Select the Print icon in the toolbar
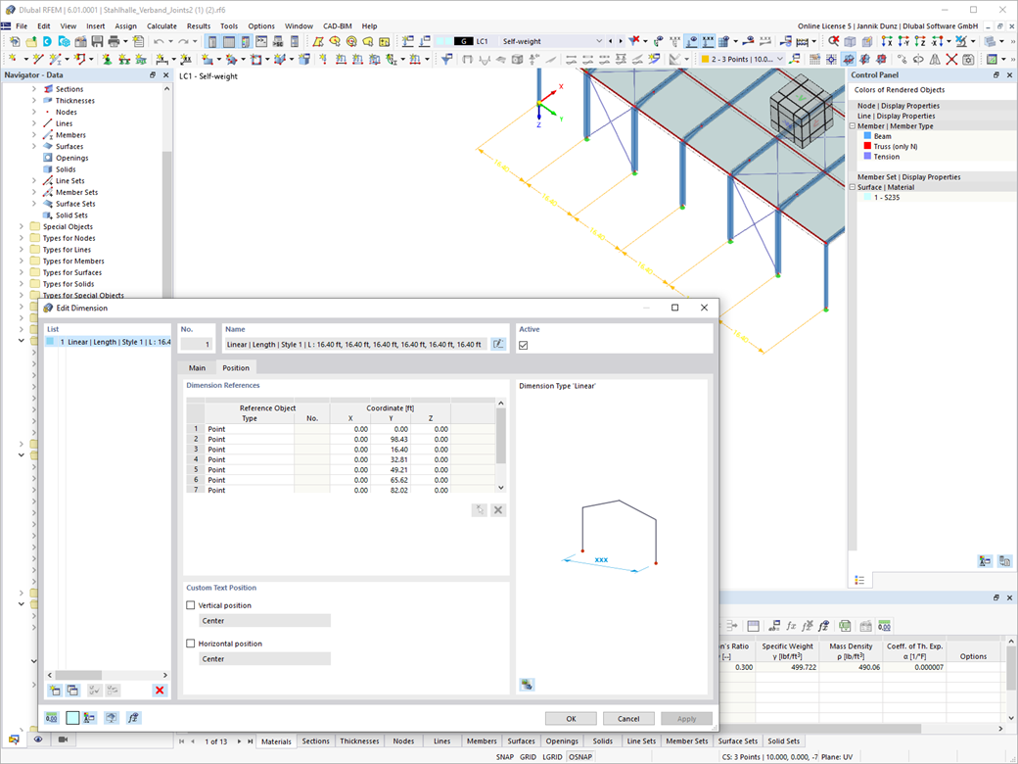Viewport: 1018px width, 764px height. click(x=115, y=41)
